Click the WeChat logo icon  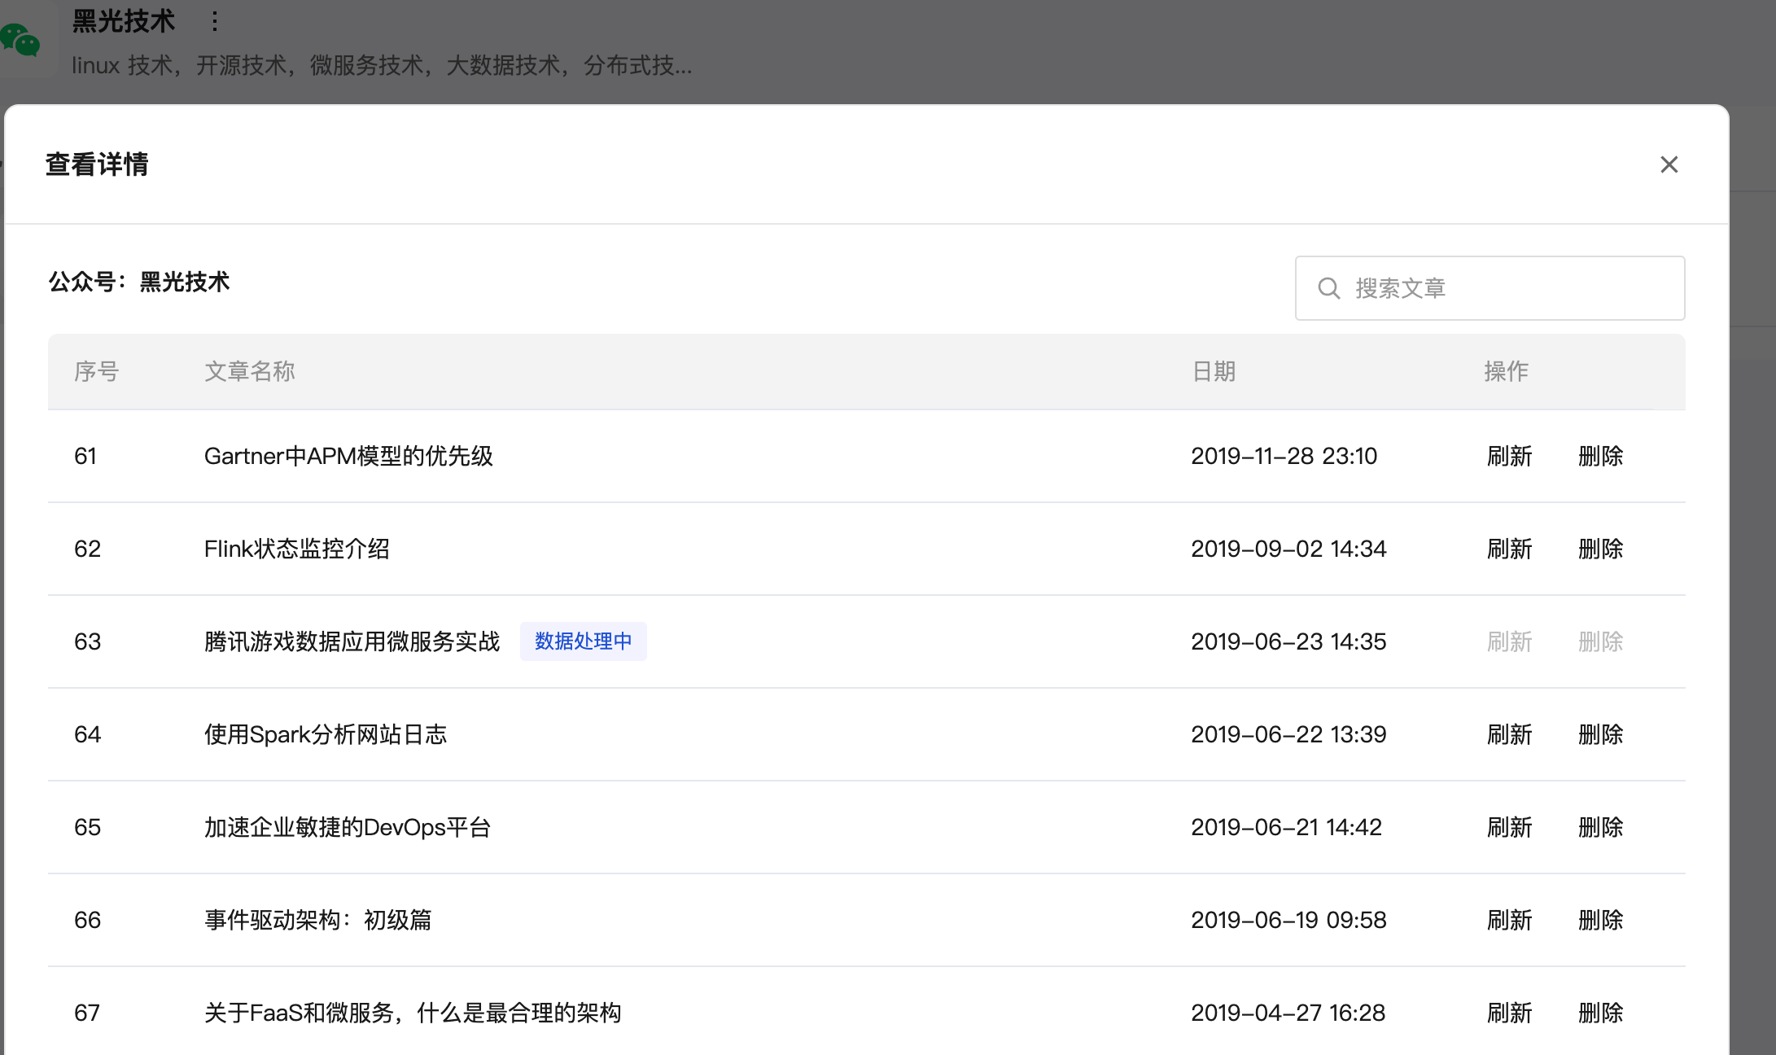pos(20,39)
